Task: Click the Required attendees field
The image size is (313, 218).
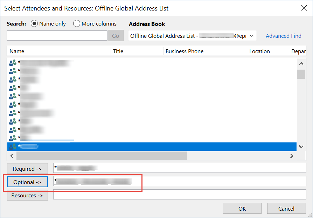Action: pos(180,168)
